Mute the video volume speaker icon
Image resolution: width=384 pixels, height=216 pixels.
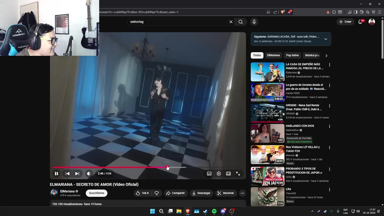tap(89, 173)
